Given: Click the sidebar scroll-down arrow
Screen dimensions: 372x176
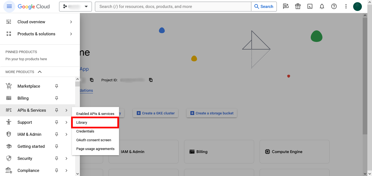Looking at the screenshot, I should click(x=77, y=174).
